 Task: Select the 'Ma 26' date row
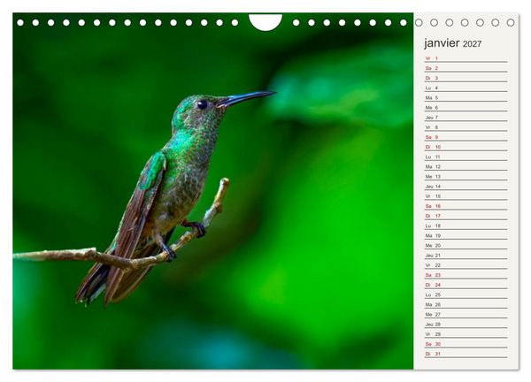coord(466,304)
